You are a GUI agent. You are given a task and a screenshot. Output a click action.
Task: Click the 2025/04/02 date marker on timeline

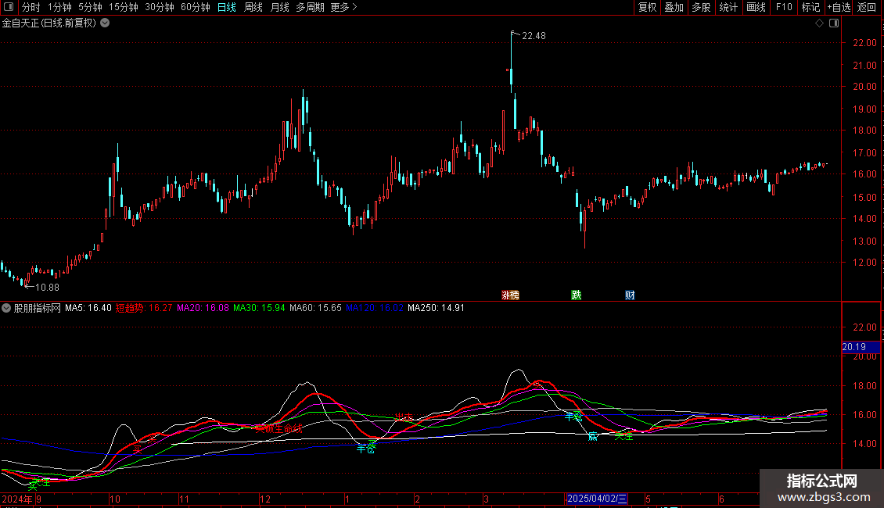click(x=596, y=499)
